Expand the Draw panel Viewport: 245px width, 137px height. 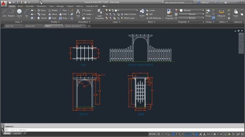18,22
